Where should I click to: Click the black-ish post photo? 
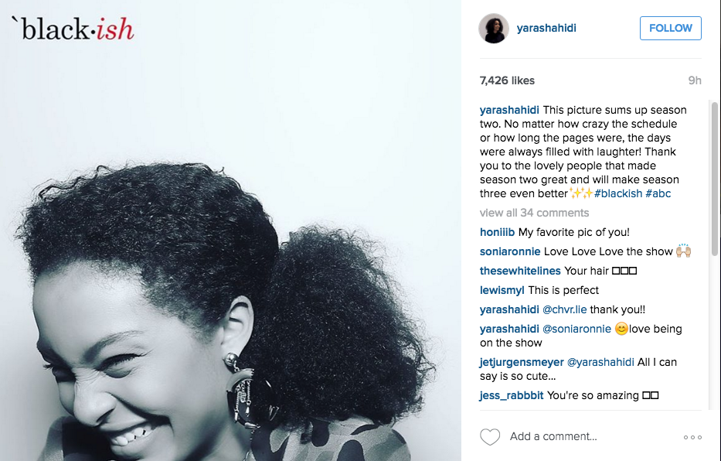(230, 230)
